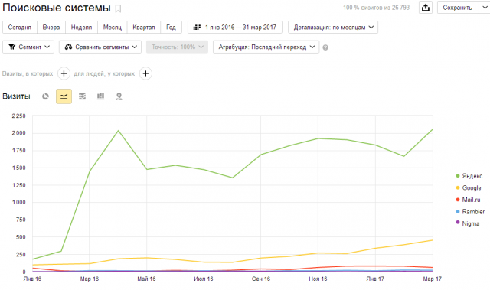Image resolution: width=490 pixels, height=290 pixels.
Task: Select the Неделя period tab
Action: [82, 27]
